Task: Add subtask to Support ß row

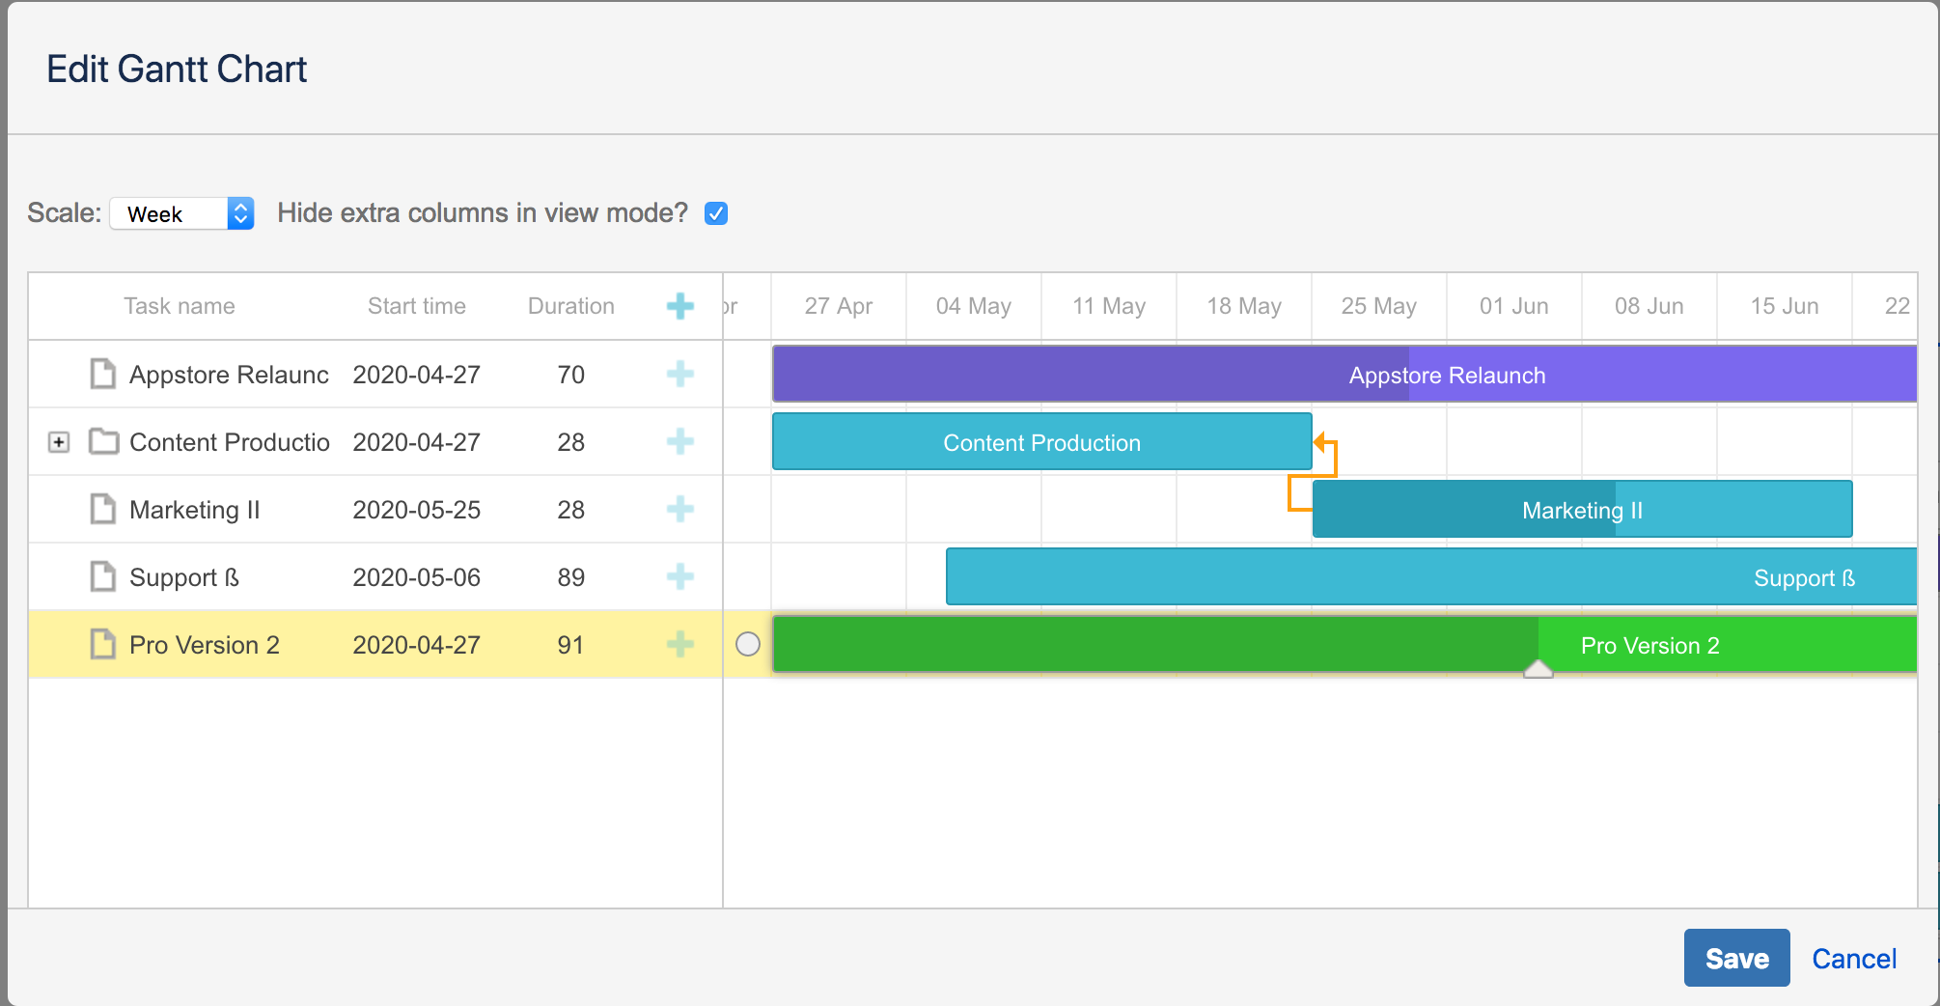Action: pyautogui.click(x=680, y=576)
